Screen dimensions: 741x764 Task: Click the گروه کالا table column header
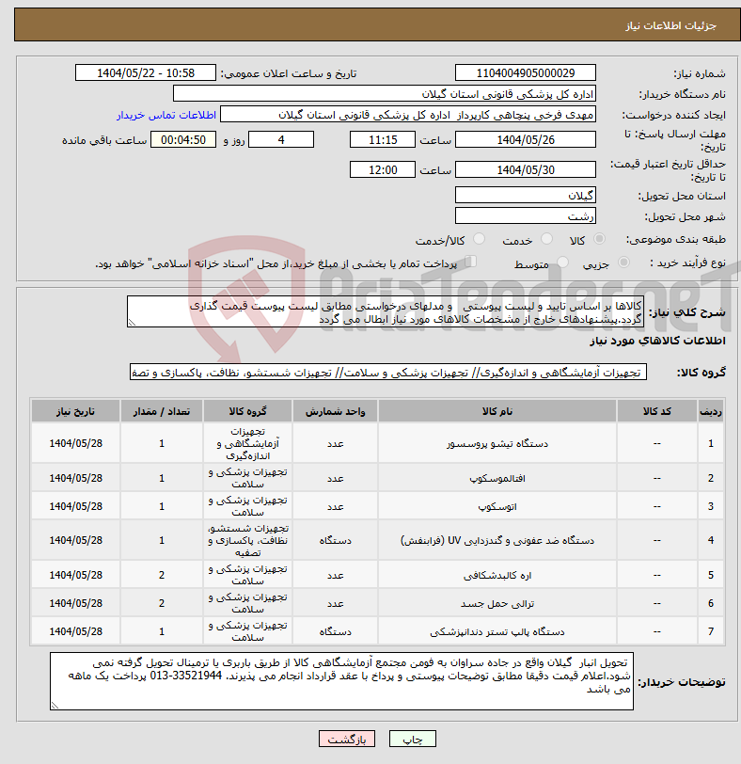tap(247, 411)
